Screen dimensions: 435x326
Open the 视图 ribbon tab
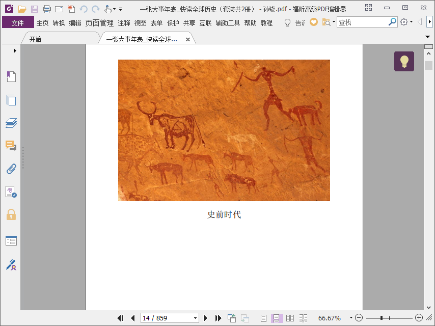pos(141,23)
